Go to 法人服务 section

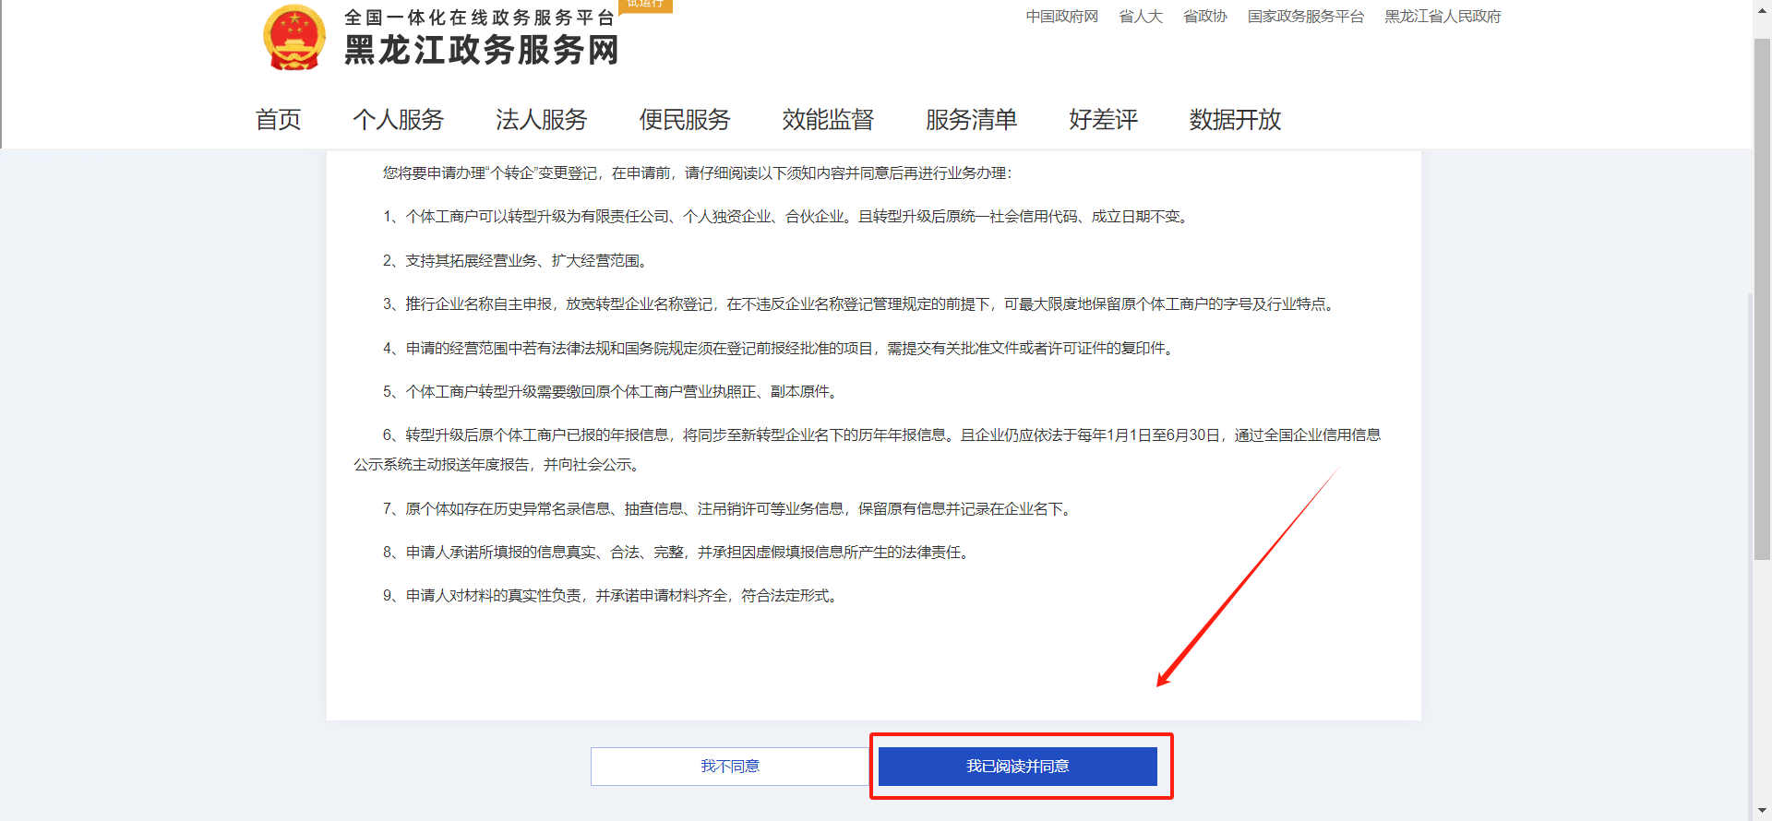click(541, 120)
